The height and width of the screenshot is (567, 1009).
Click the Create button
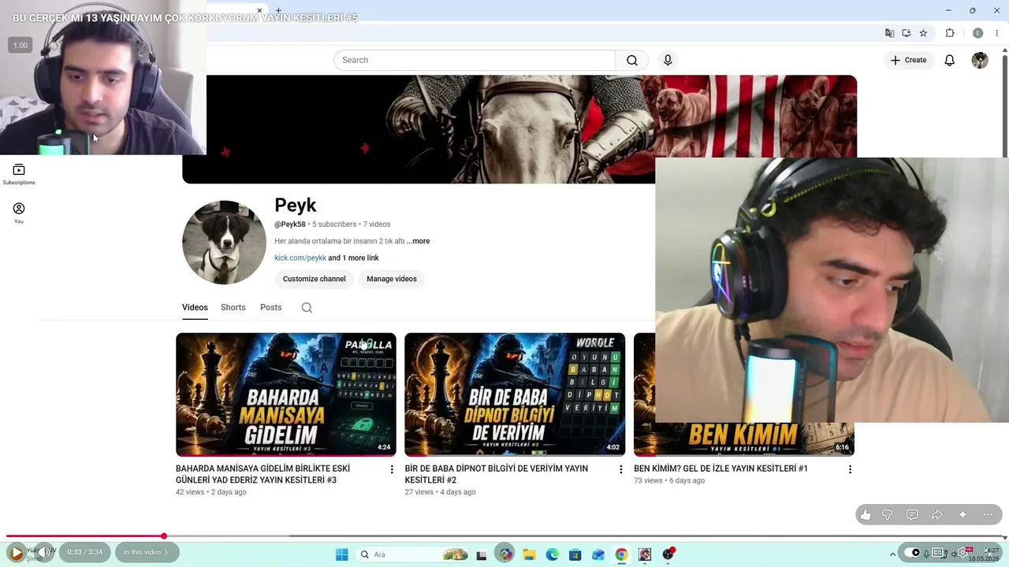click(909, 61)
